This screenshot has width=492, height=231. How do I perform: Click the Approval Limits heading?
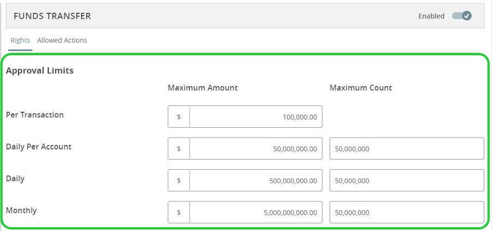click(39, 70)
